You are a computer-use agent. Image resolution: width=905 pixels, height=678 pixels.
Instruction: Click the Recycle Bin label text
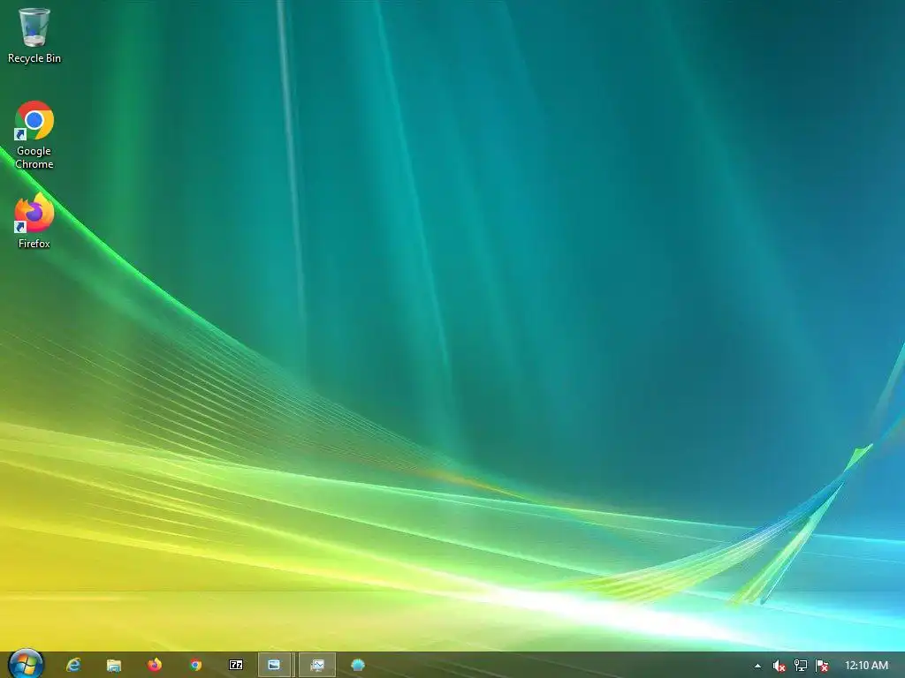point(34,58)
